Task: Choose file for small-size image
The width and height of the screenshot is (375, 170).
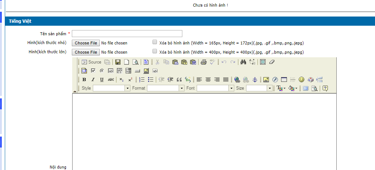Action: [x=86, y=43]
